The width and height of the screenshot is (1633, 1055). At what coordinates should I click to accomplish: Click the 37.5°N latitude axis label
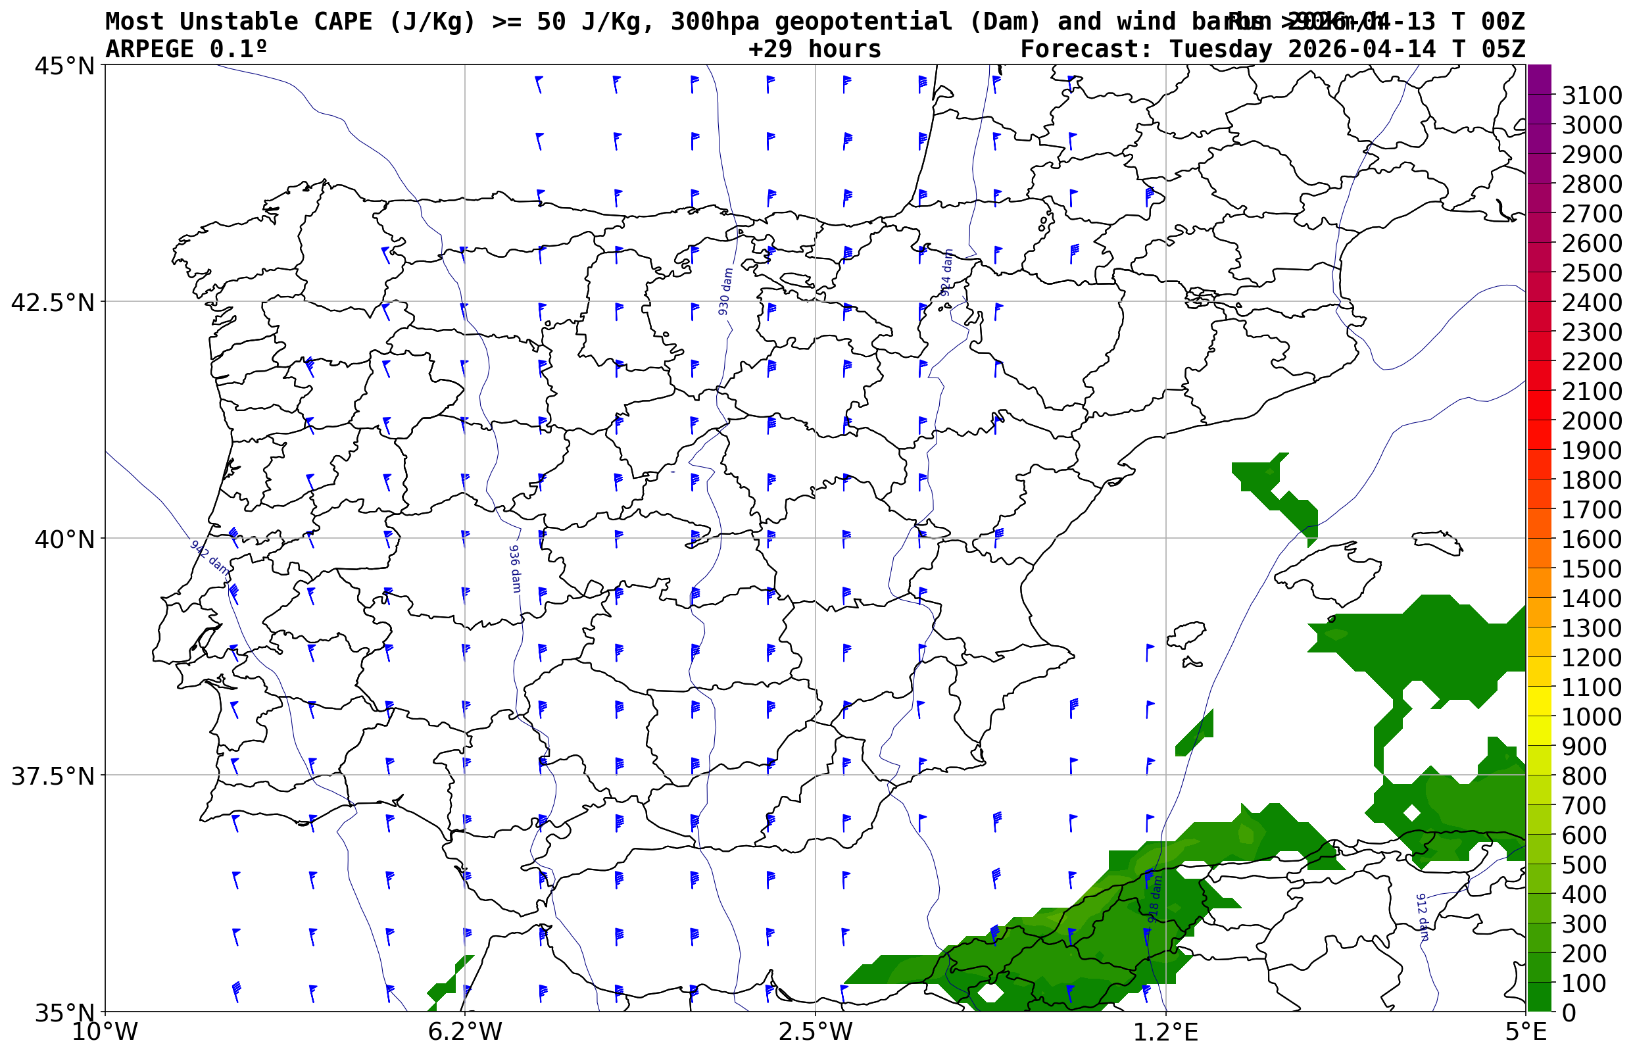(52, 777)
